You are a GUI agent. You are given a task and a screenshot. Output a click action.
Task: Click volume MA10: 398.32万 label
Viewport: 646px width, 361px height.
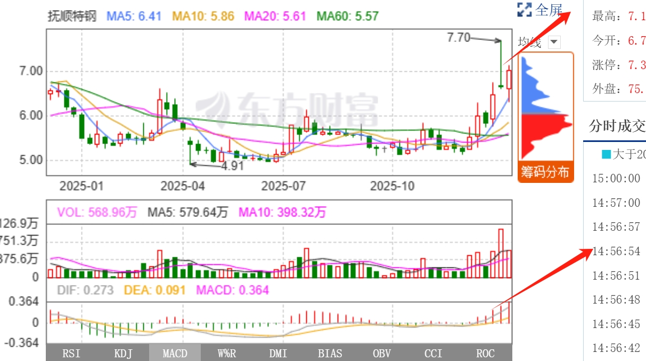282,213
